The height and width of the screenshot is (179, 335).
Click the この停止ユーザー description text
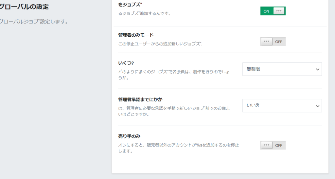coord(160,44)
